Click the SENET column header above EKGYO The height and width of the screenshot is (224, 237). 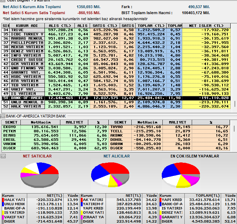click(x=11, y=122)
